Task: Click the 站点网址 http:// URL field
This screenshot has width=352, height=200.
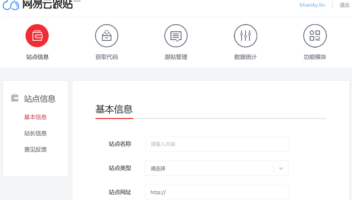Action: click(216, 192)
